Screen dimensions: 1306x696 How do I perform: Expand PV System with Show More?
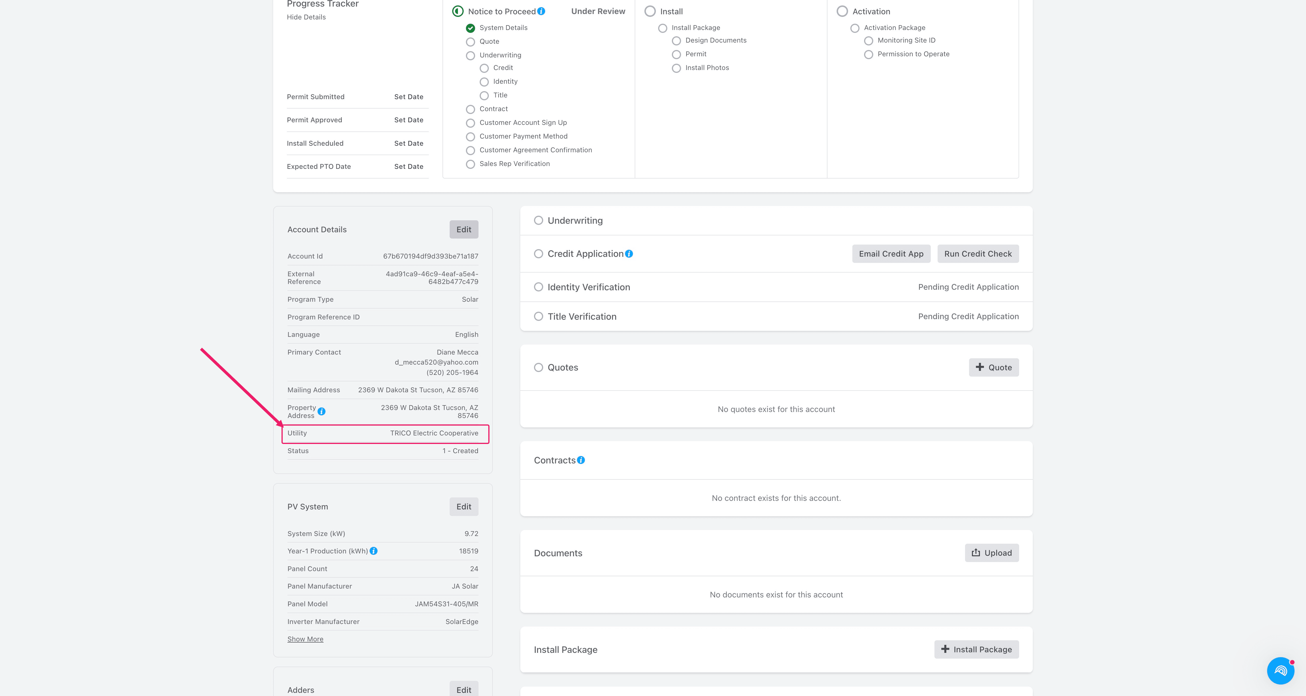[305, 639]
